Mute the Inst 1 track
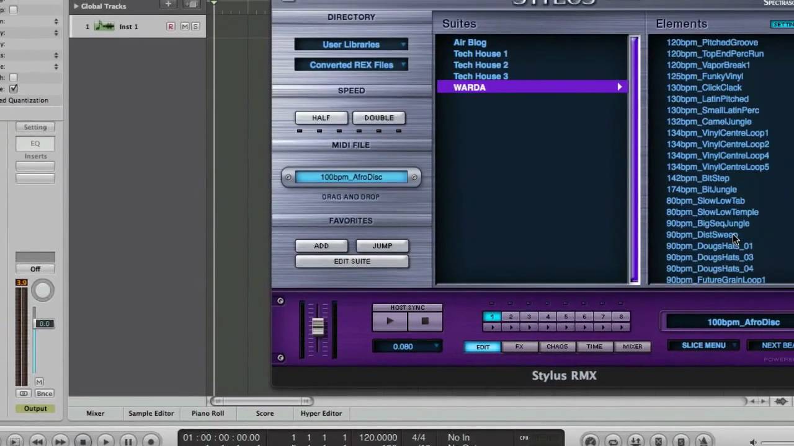The height and width of the screenshot is (446, 794). (185, 27)
